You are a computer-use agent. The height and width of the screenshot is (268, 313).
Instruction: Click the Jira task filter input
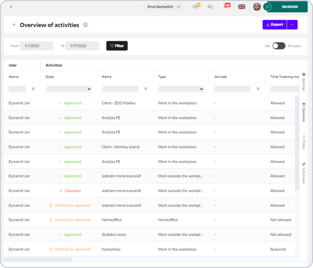[x=232, y=89]
